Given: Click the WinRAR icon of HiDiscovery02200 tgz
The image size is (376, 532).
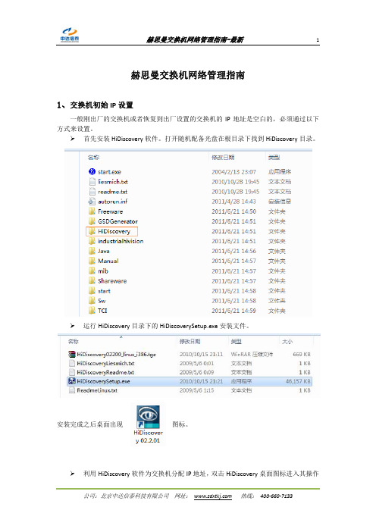Looking at the screenshot, I should (71, 354).
